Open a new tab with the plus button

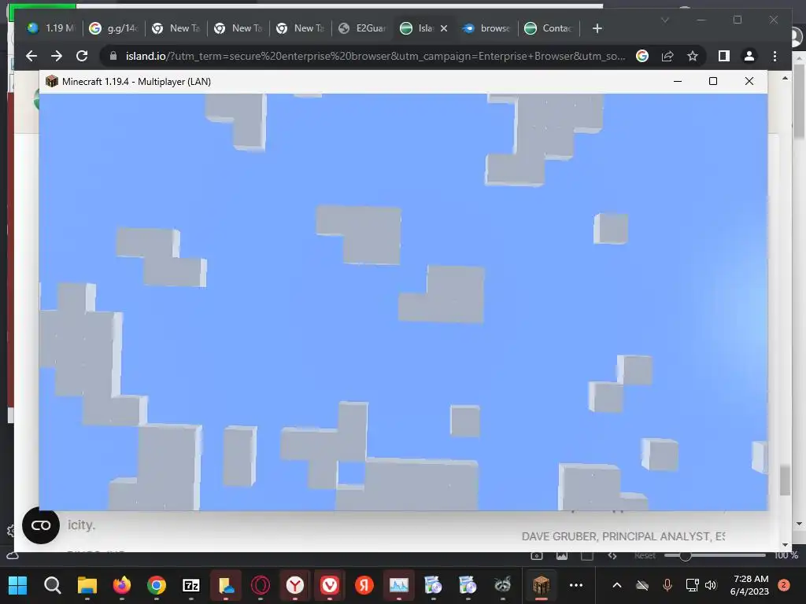coord(597,28)
